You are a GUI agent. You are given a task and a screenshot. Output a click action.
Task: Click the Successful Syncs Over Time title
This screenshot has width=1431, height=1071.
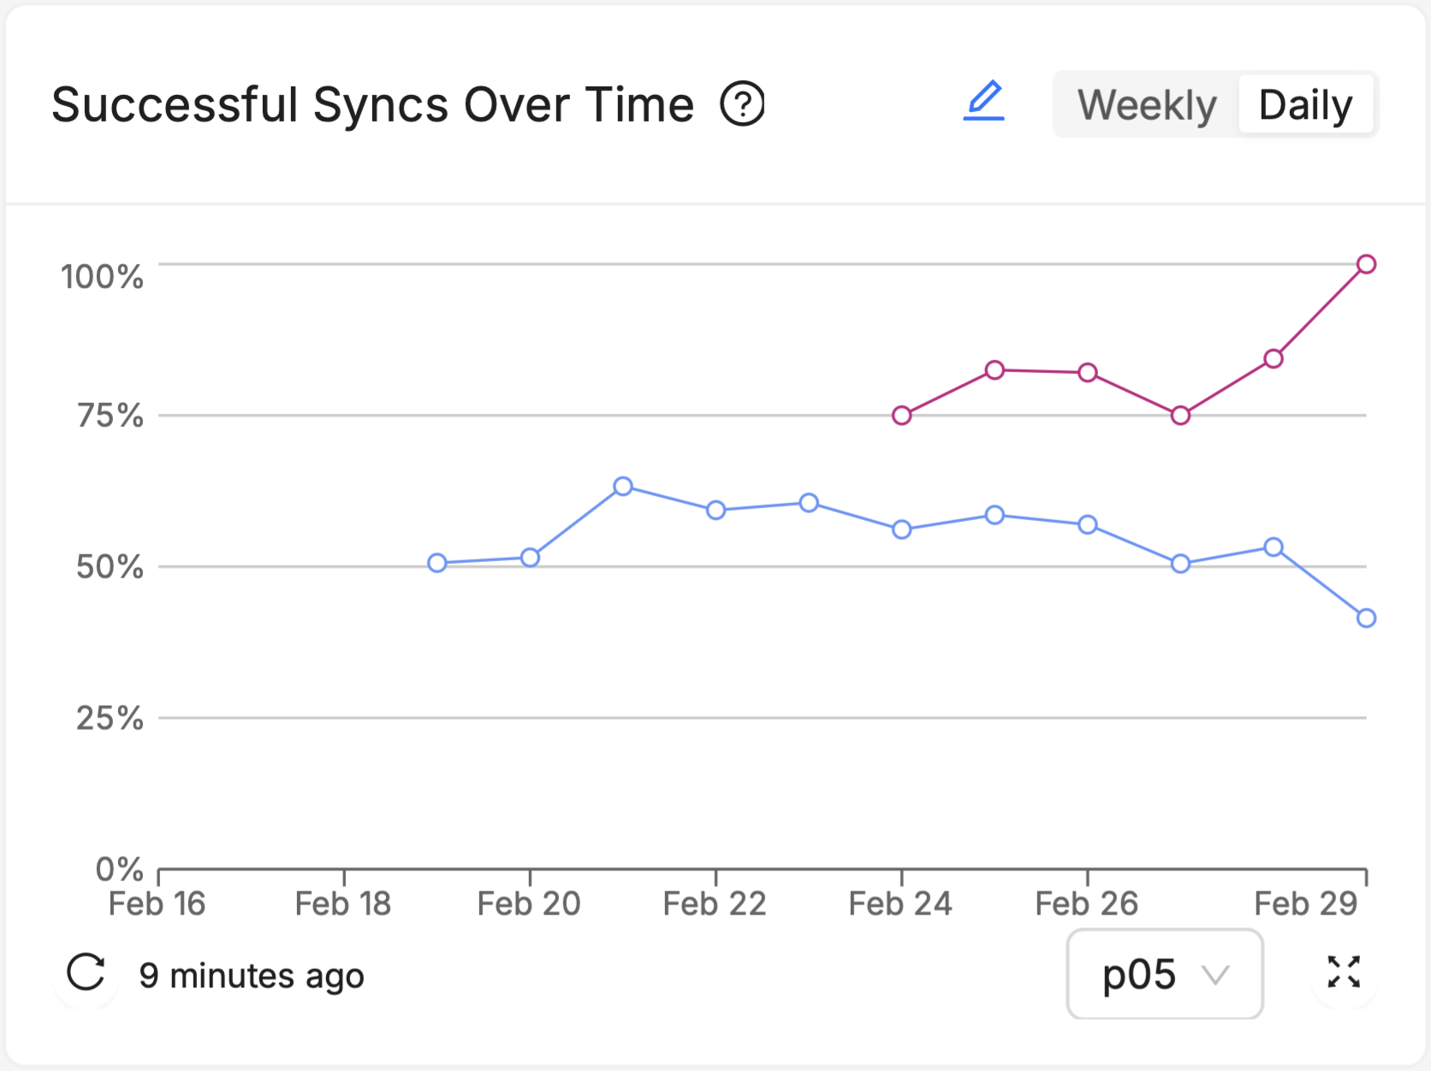tap(372, 104)
